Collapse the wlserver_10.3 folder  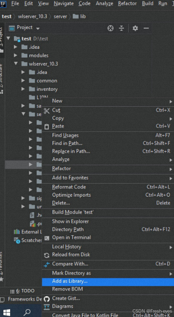coord(16,63)
